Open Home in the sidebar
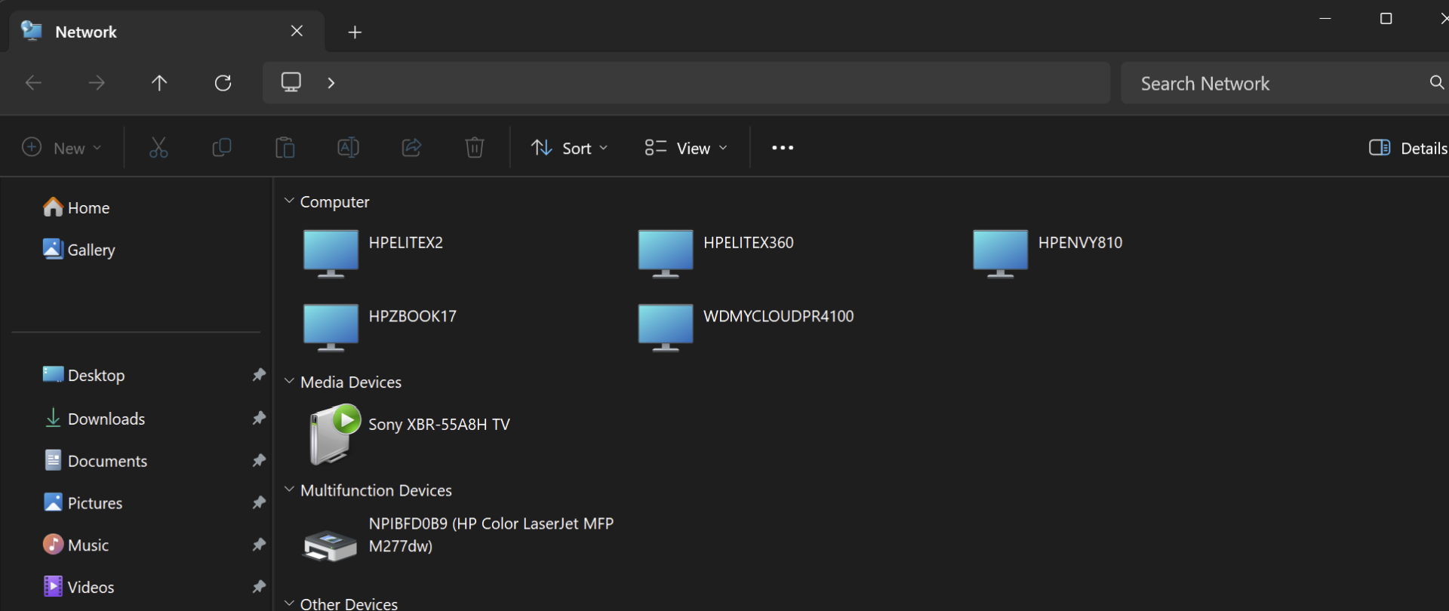This screenshot has width=1449, height=611. point(76,207)
